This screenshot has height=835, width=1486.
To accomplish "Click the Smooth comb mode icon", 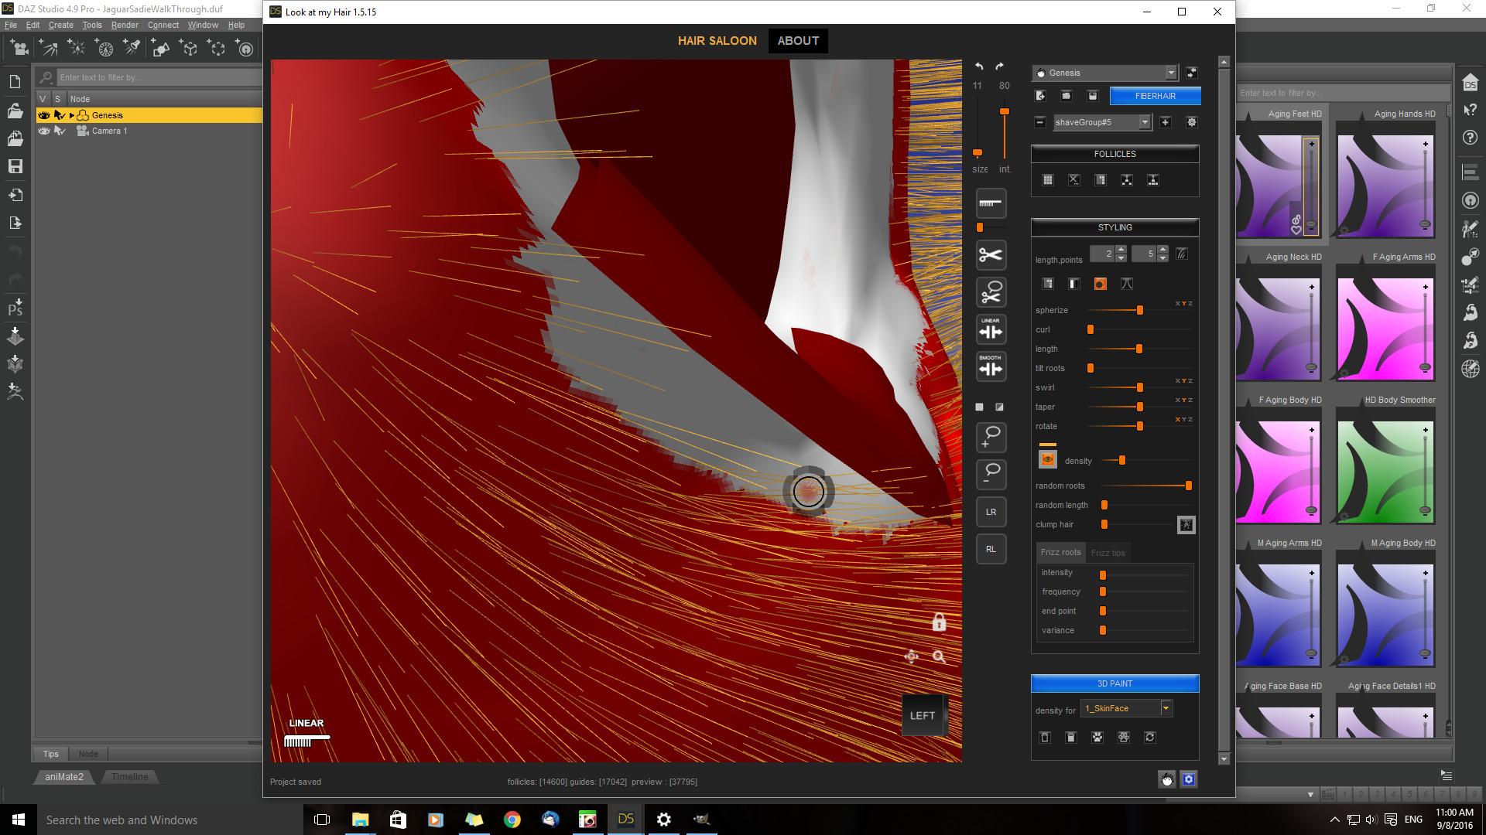I will click(x=991, y=366).
